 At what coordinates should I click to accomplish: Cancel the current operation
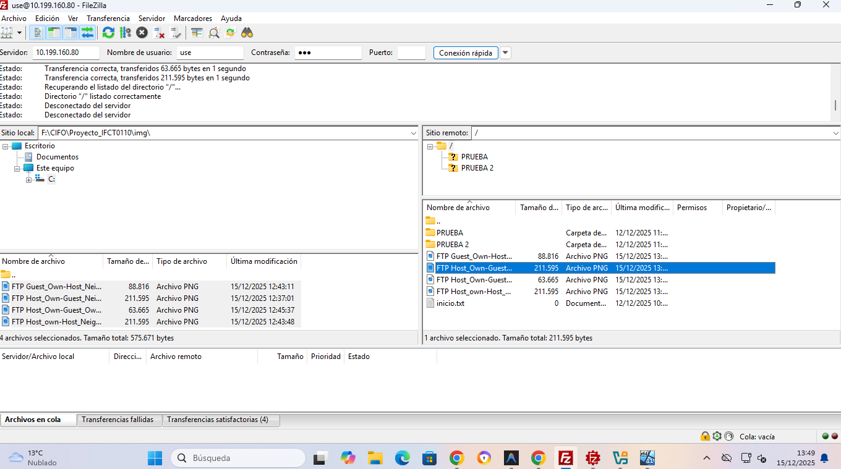coord(142,33)
